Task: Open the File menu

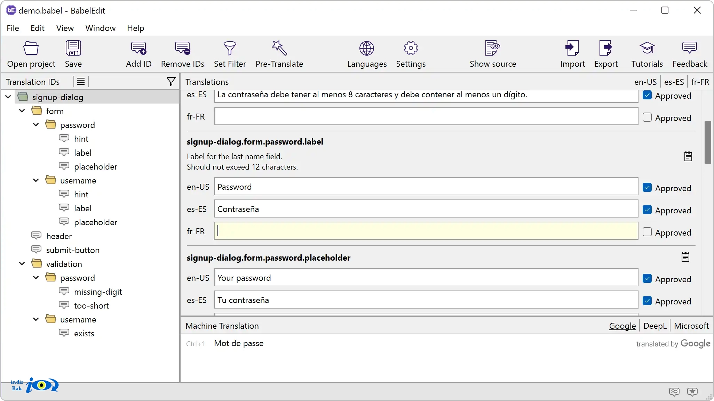Action: pos(13,28)
